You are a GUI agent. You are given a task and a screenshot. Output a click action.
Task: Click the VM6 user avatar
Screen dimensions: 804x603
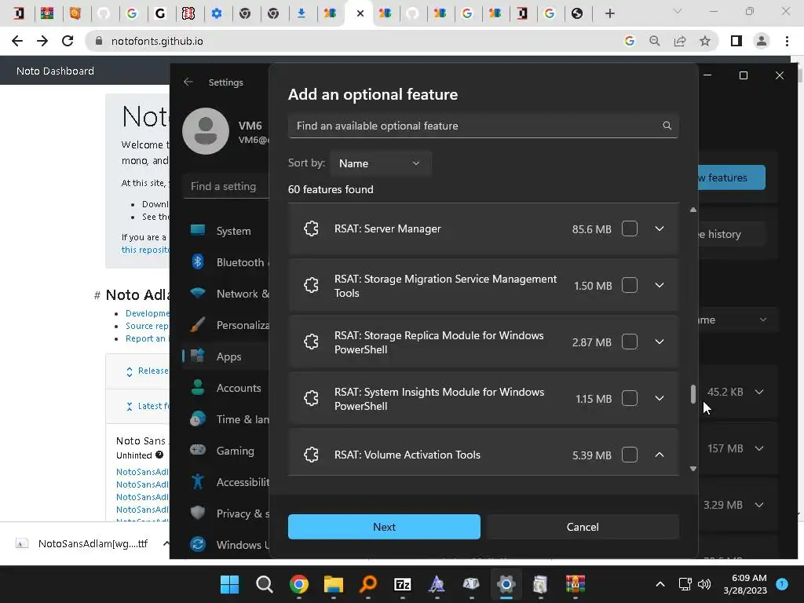pos(206,131)
